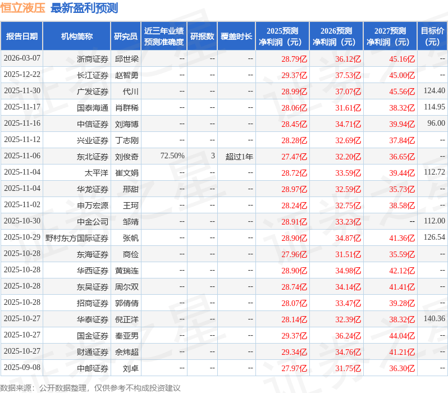Click the 覆盖时长 column header

[x=236, y=36]
